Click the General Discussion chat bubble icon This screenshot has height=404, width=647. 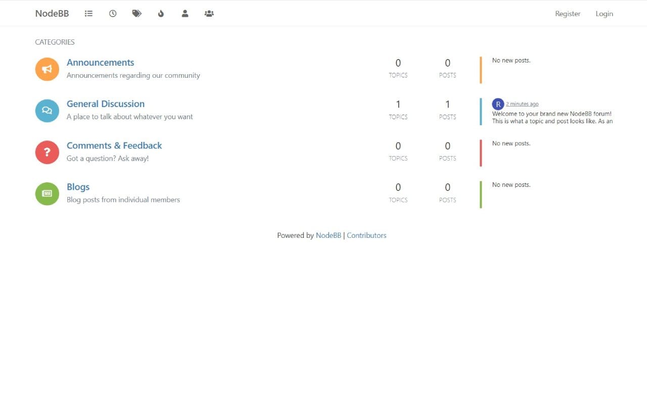tap(47, 111)
